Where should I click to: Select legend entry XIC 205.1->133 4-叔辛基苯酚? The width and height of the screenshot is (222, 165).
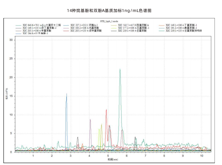pyautogui.click(x=82, y=30)
